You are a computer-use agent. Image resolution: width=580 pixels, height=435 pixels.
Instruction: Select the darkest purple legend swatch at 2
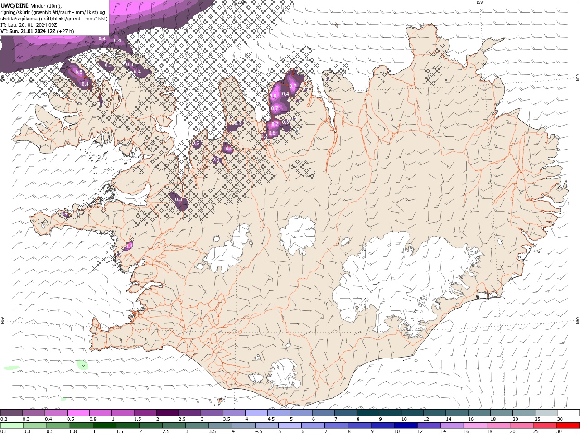pos(167,413)
